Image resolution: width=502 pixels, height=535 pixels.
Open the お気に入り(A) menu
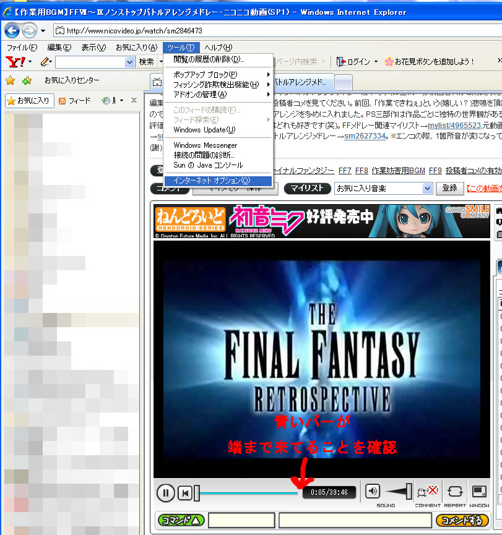pos(136,48)
